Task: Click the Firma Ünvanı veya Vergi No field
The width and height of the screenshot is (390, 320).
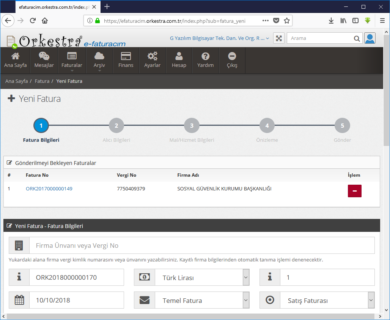Action: (x=201, y=246)
